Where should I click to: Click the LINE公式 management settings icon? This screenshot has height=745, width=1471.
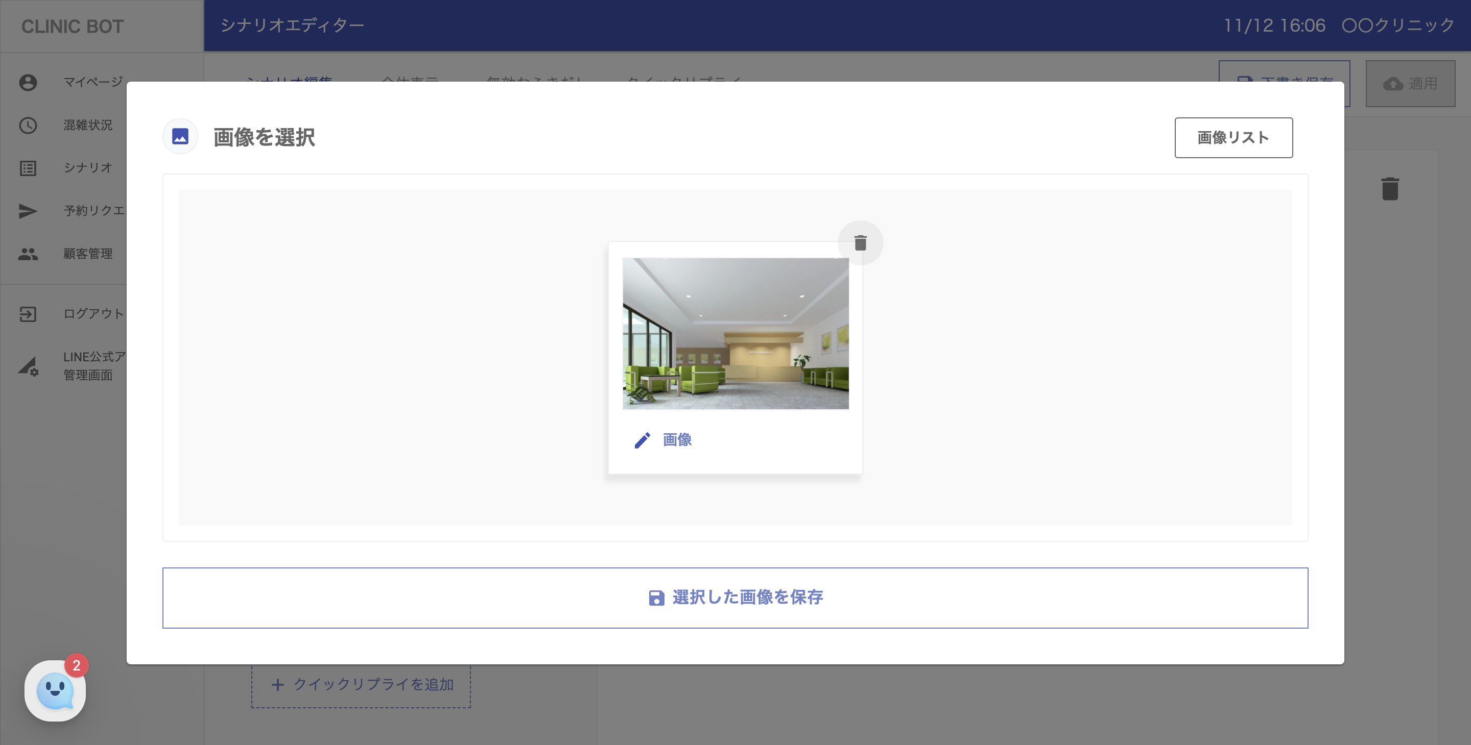coord(28,366)
